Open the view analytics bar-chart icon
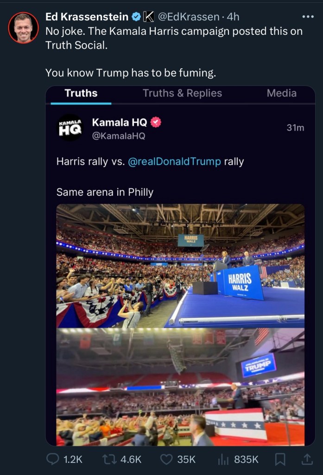Screen dimensions: 323x475 [x=223, y=459]
